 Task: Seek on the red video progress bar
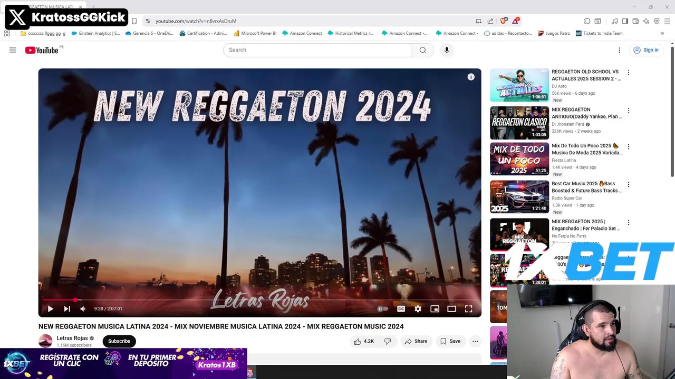click(x=259, y=300)
